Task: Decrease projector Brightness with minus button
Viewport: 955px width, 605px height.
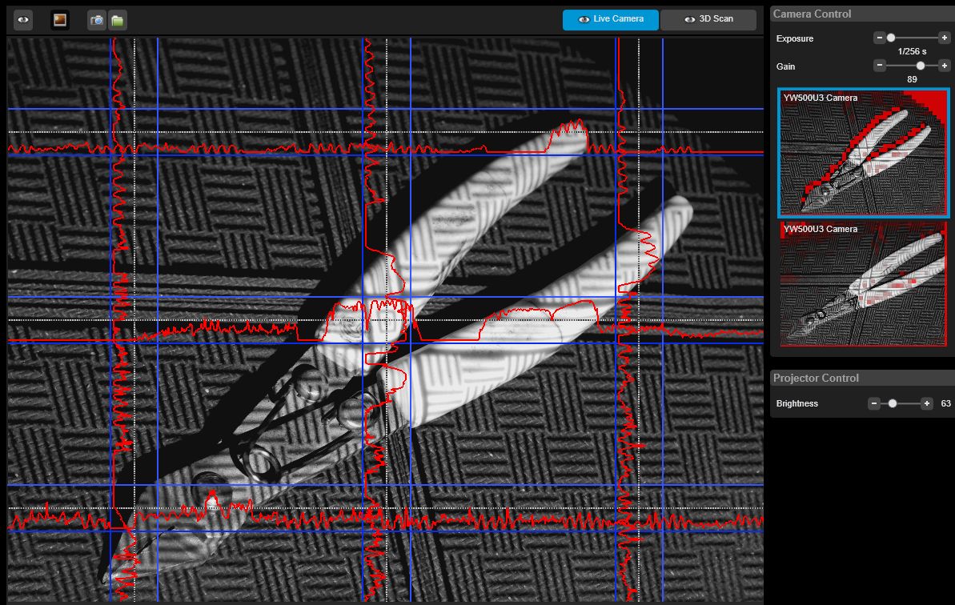Action: [x=874, y=403]
